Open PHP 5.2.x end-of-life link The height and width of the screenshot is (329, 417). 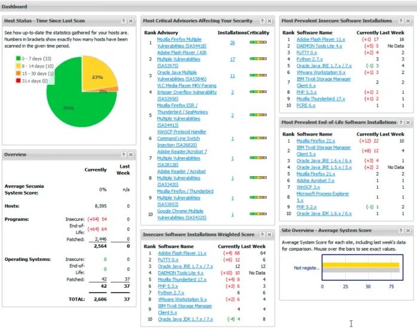click(x=306, y=207)
